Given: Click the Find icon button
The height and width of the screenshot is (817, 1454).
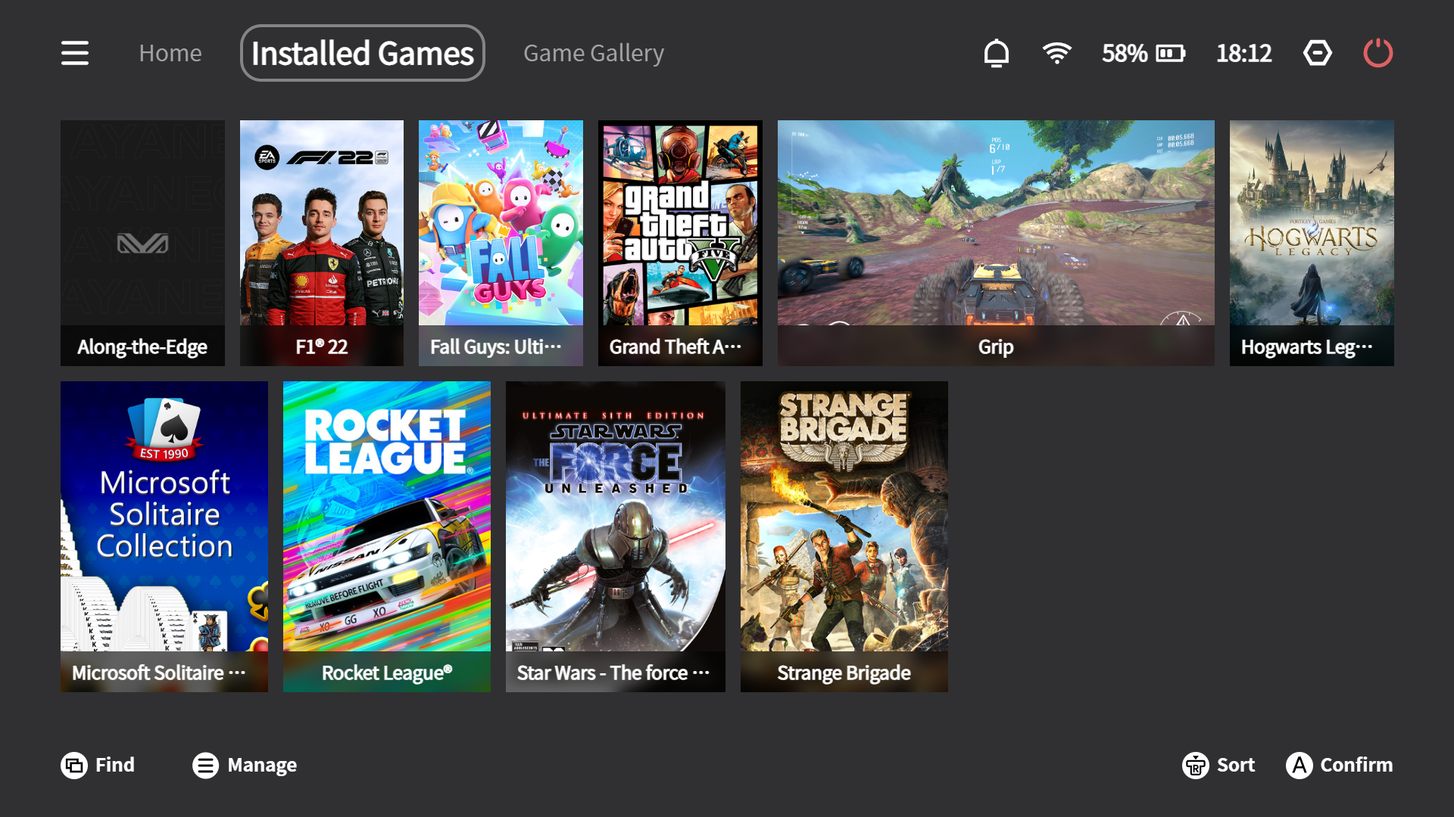Looking at the screenshot, I should (74, 766).
